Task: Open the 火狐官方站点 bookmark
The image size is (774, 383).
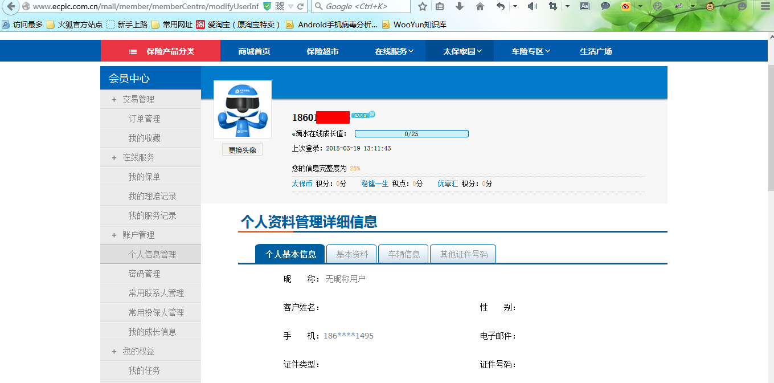Action: (x=75, y=25)
